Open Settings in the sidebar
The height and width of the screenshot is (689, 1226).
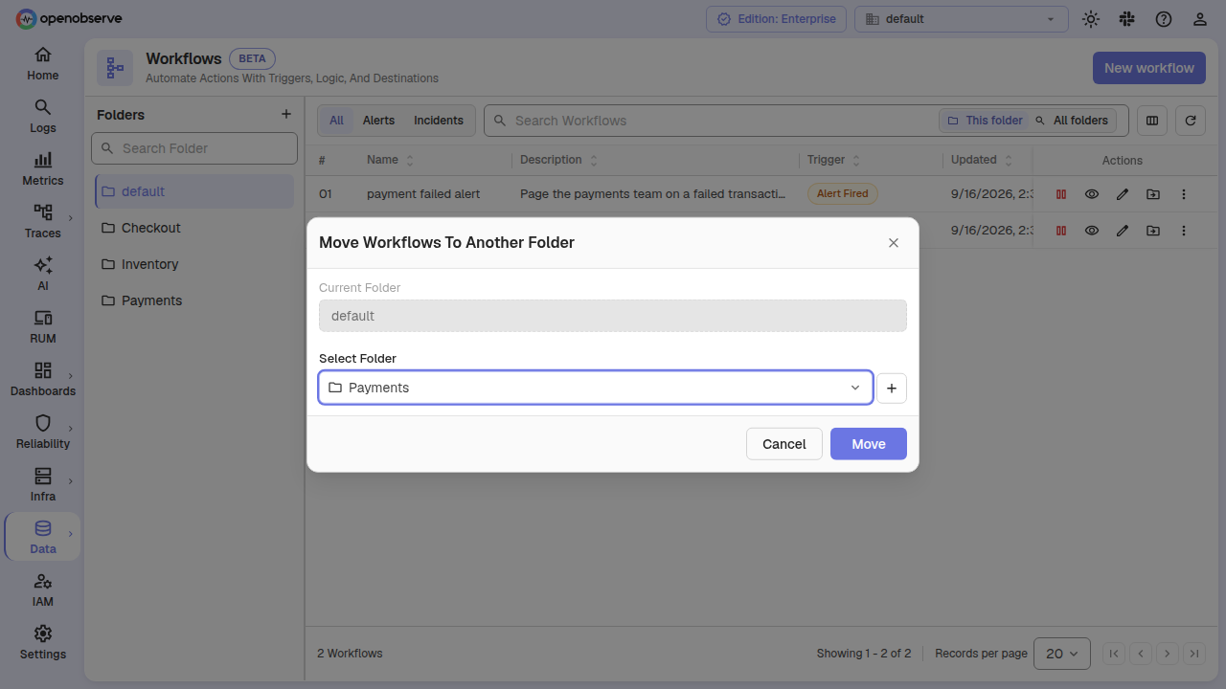42,642
